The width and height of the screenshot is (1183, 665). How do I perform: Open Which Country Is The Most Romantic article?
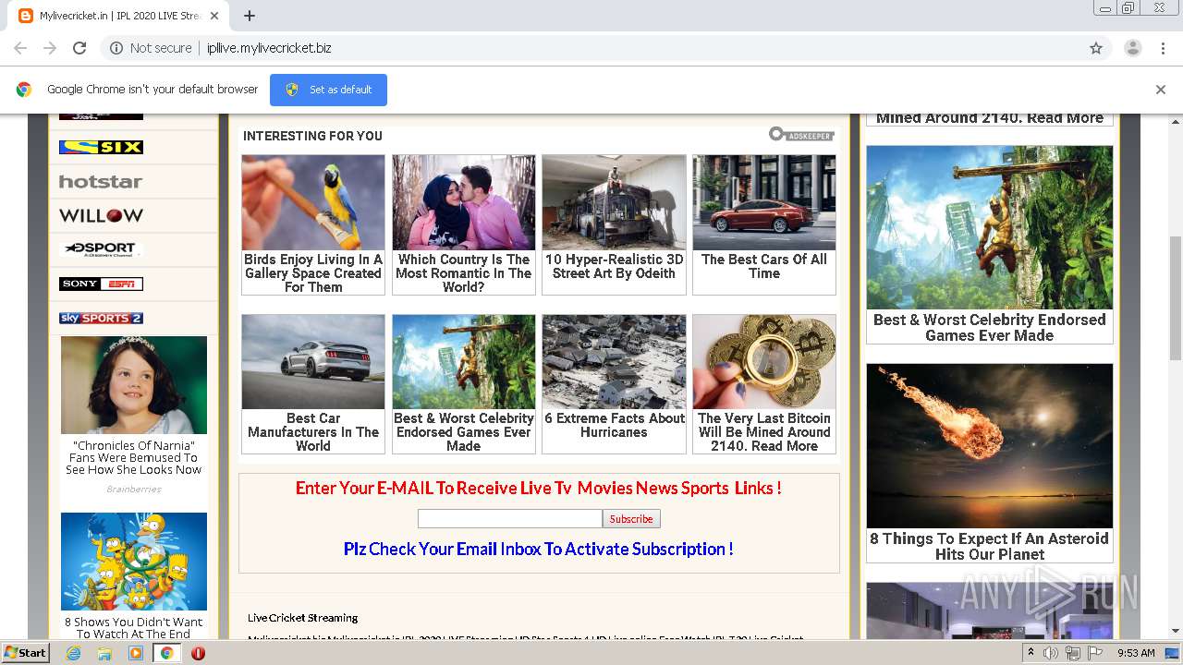pyautogui.click(x=463, y=273)
